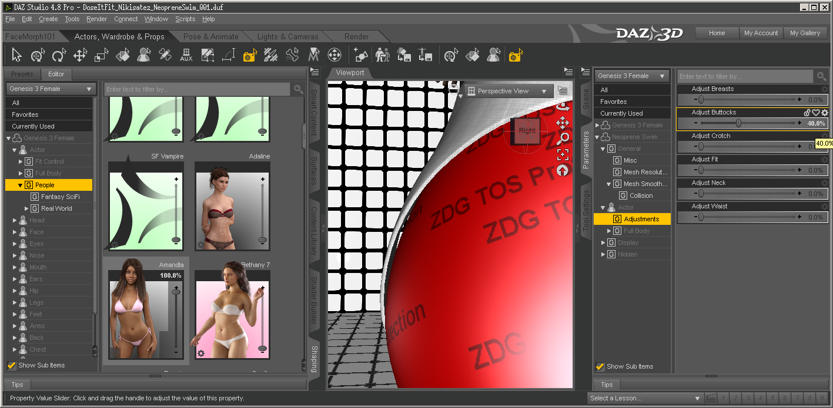Select the Surface Selection tool

click(x=122, y=56)
